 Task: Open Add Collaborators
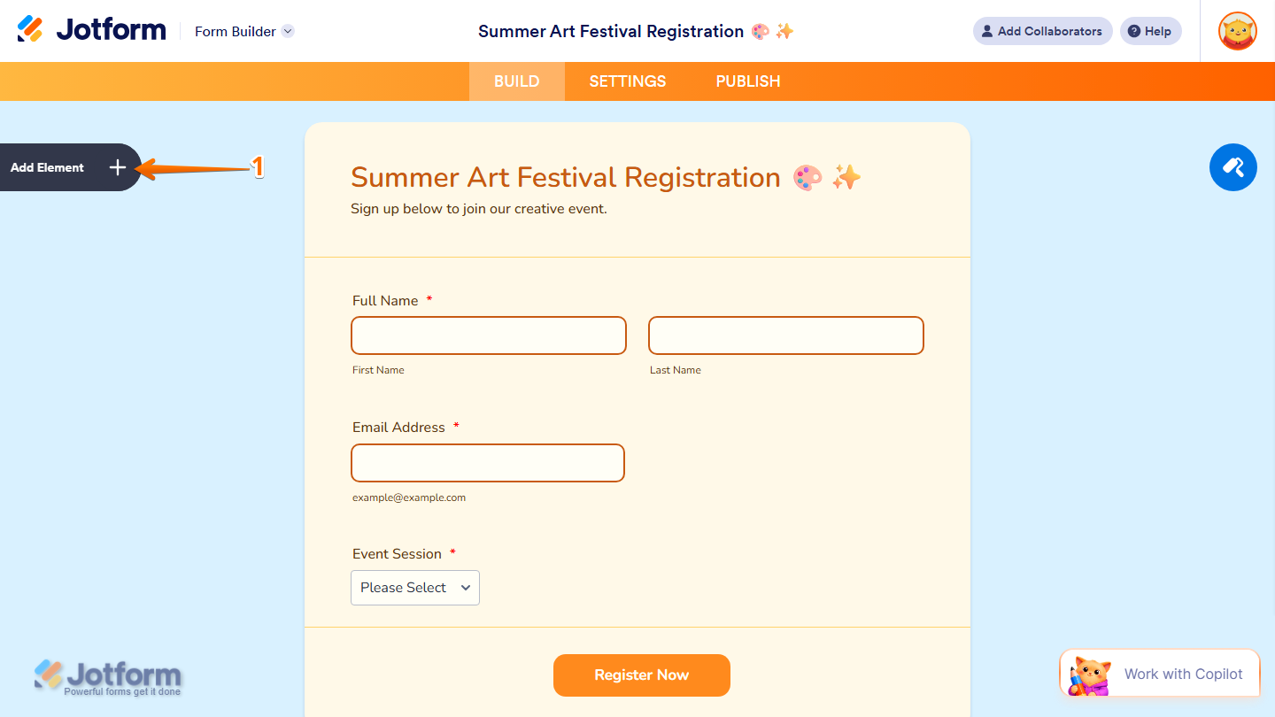(1042, 31)
